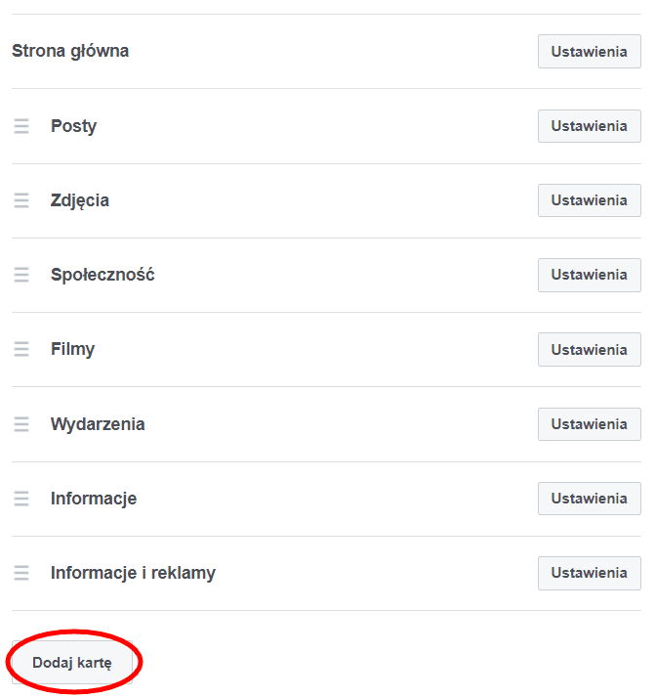Click the drag handle icon beside Filmy
This screenshot has width=656, height=697.
click(21, 349)
